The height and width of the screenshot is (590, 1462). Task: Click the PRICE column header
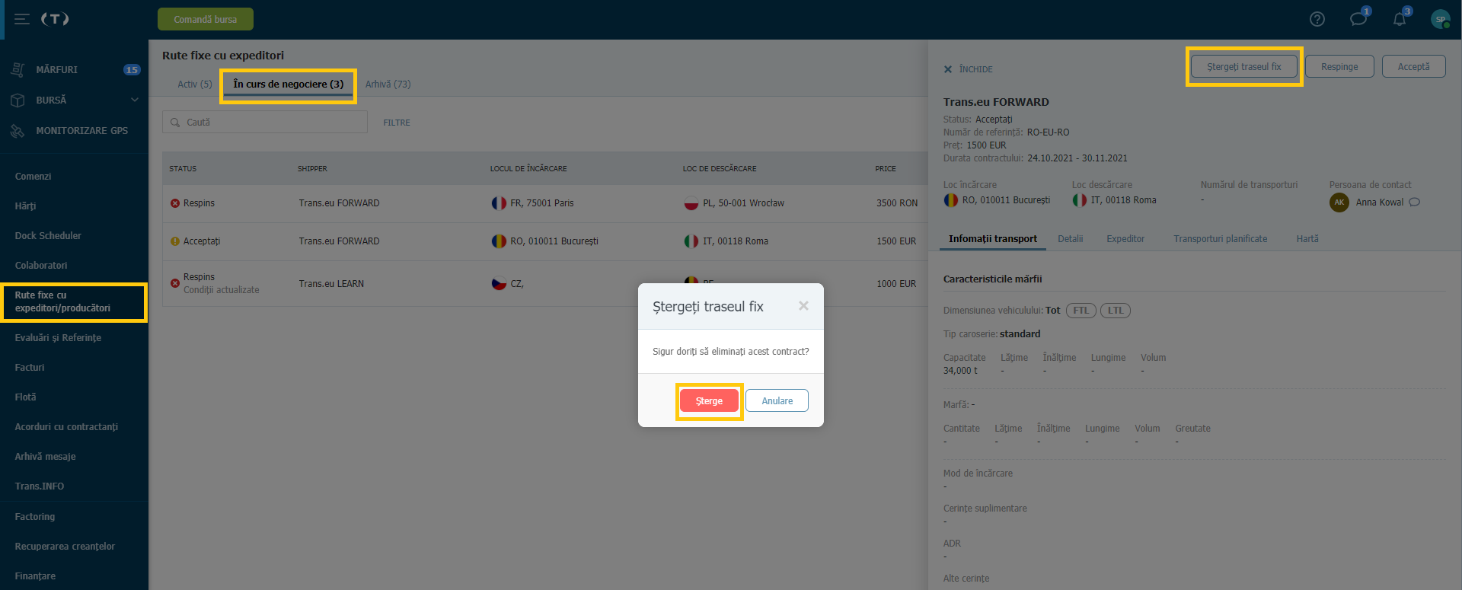pos(885,168)
